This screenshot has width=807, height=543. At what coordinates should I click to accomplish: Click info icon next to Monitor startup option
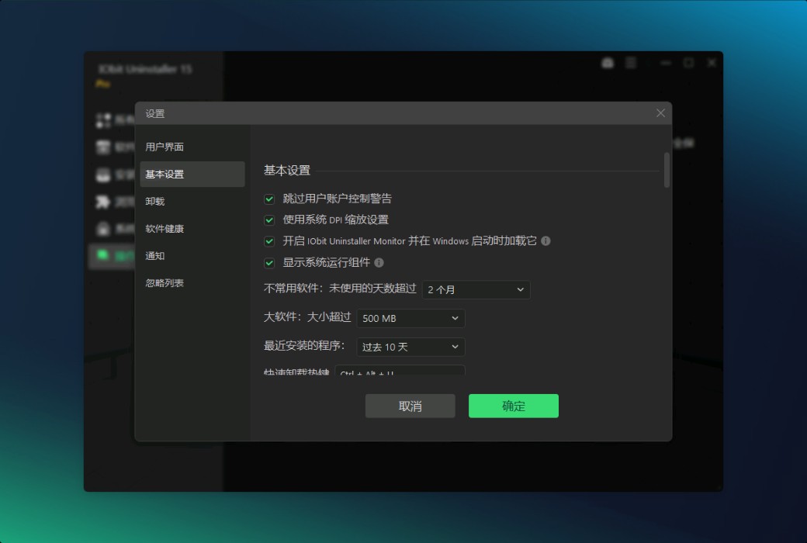pyautogui.click(x=546, y=241)
